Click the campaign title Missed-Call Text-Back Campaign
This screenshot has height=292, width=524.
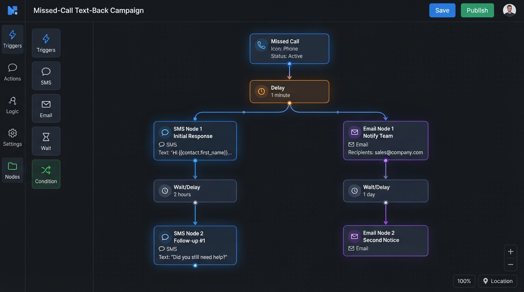(x=89, y=10)
